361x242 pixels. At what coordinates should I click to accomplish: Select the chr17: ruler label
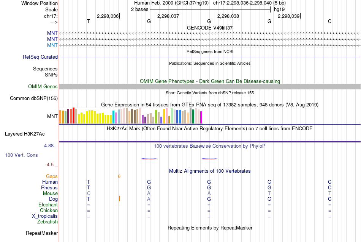coord(51,16)
